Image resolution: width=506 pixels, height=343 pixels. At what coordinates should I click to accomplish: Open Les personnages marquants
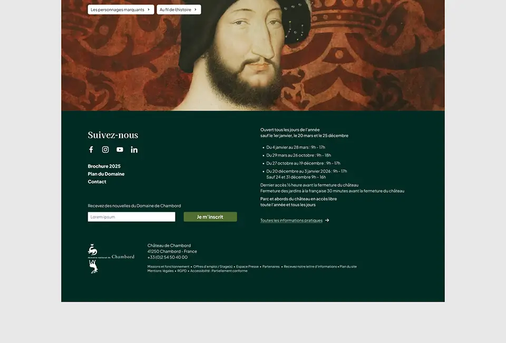click(x=121, y=9)
